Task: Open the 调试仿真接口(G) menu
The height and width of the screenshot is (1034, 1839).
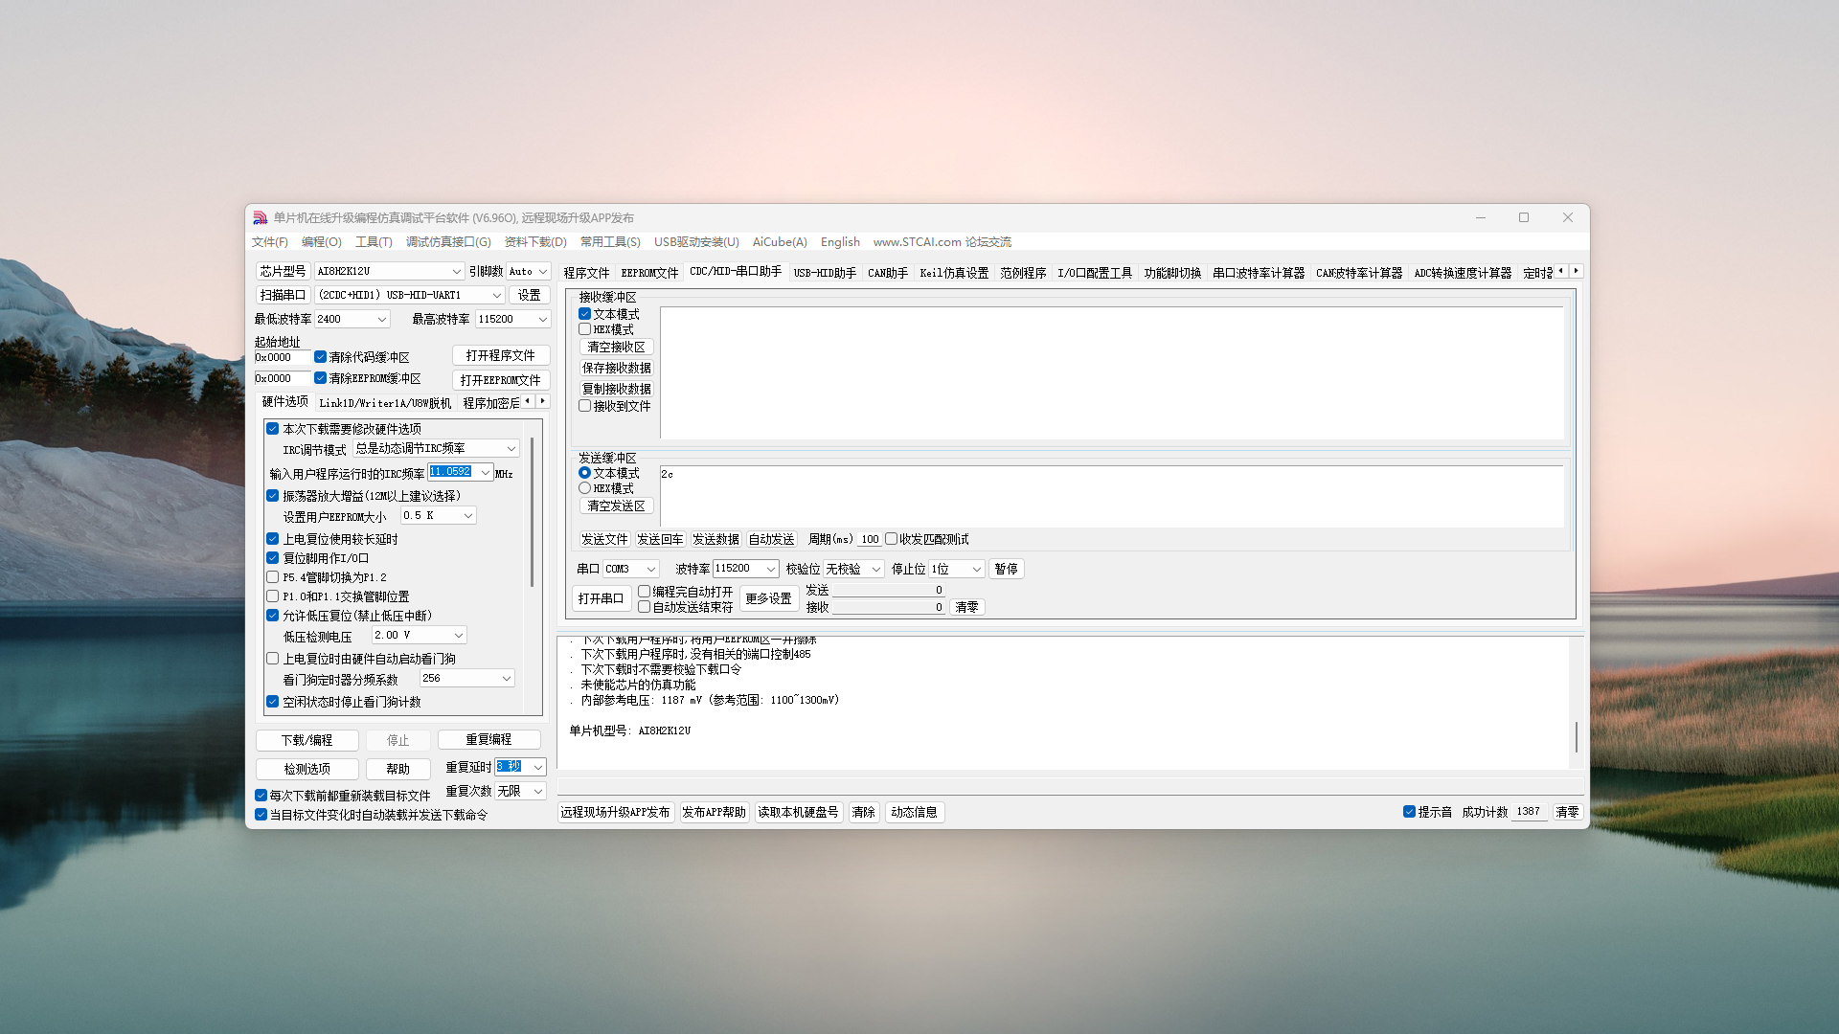Action: pos(448,242)
